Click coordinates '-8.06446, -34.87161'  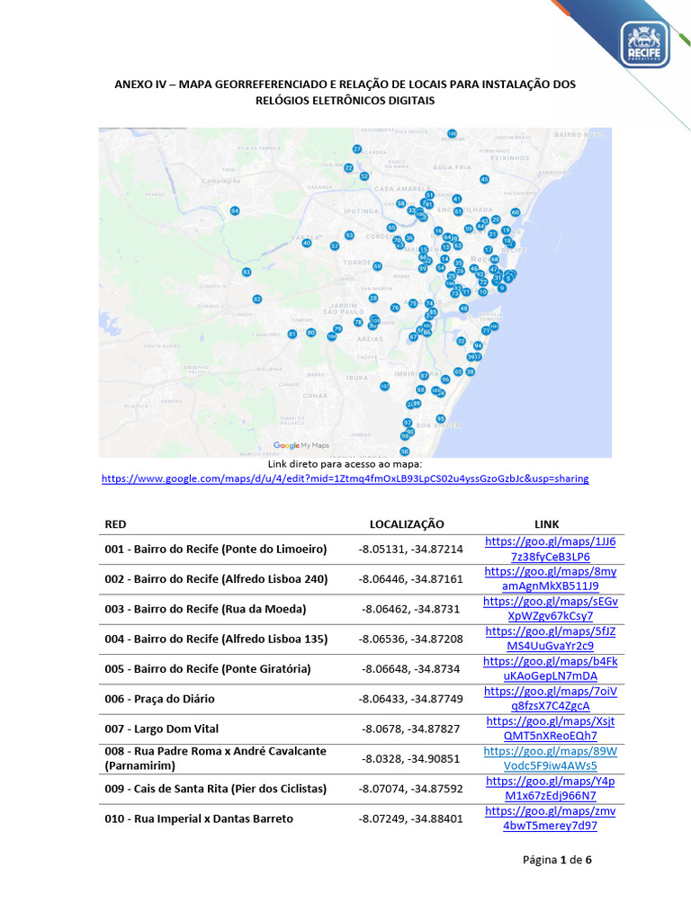click(x=410, y=579)
